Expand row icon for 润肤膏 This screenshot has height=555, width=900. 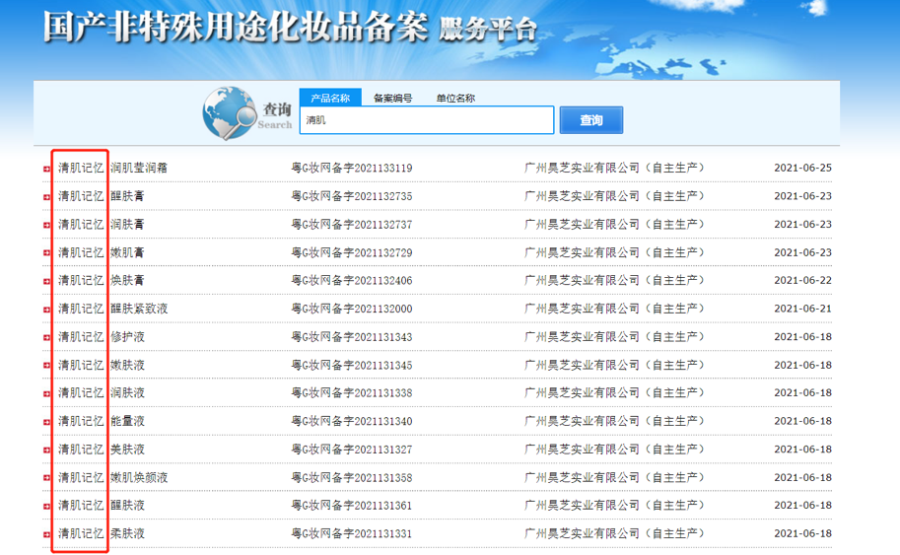pyautogui.click(x=46, y=225)
